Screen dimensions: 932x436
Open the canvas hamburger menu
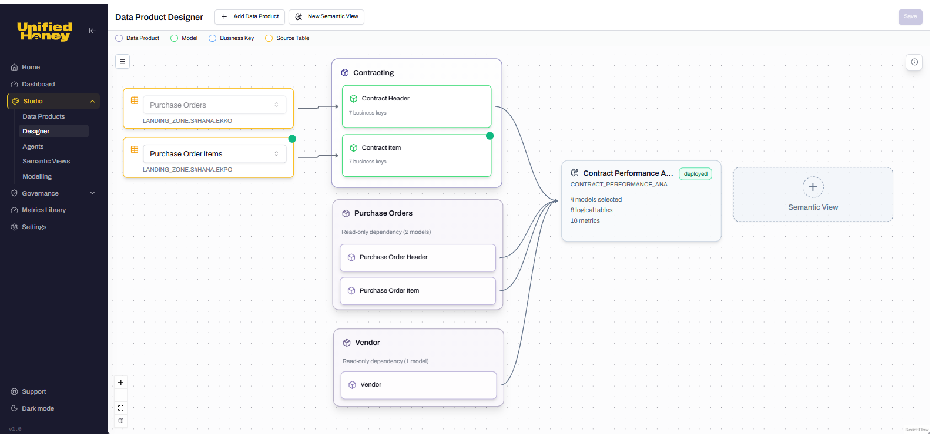click(122, 61)
